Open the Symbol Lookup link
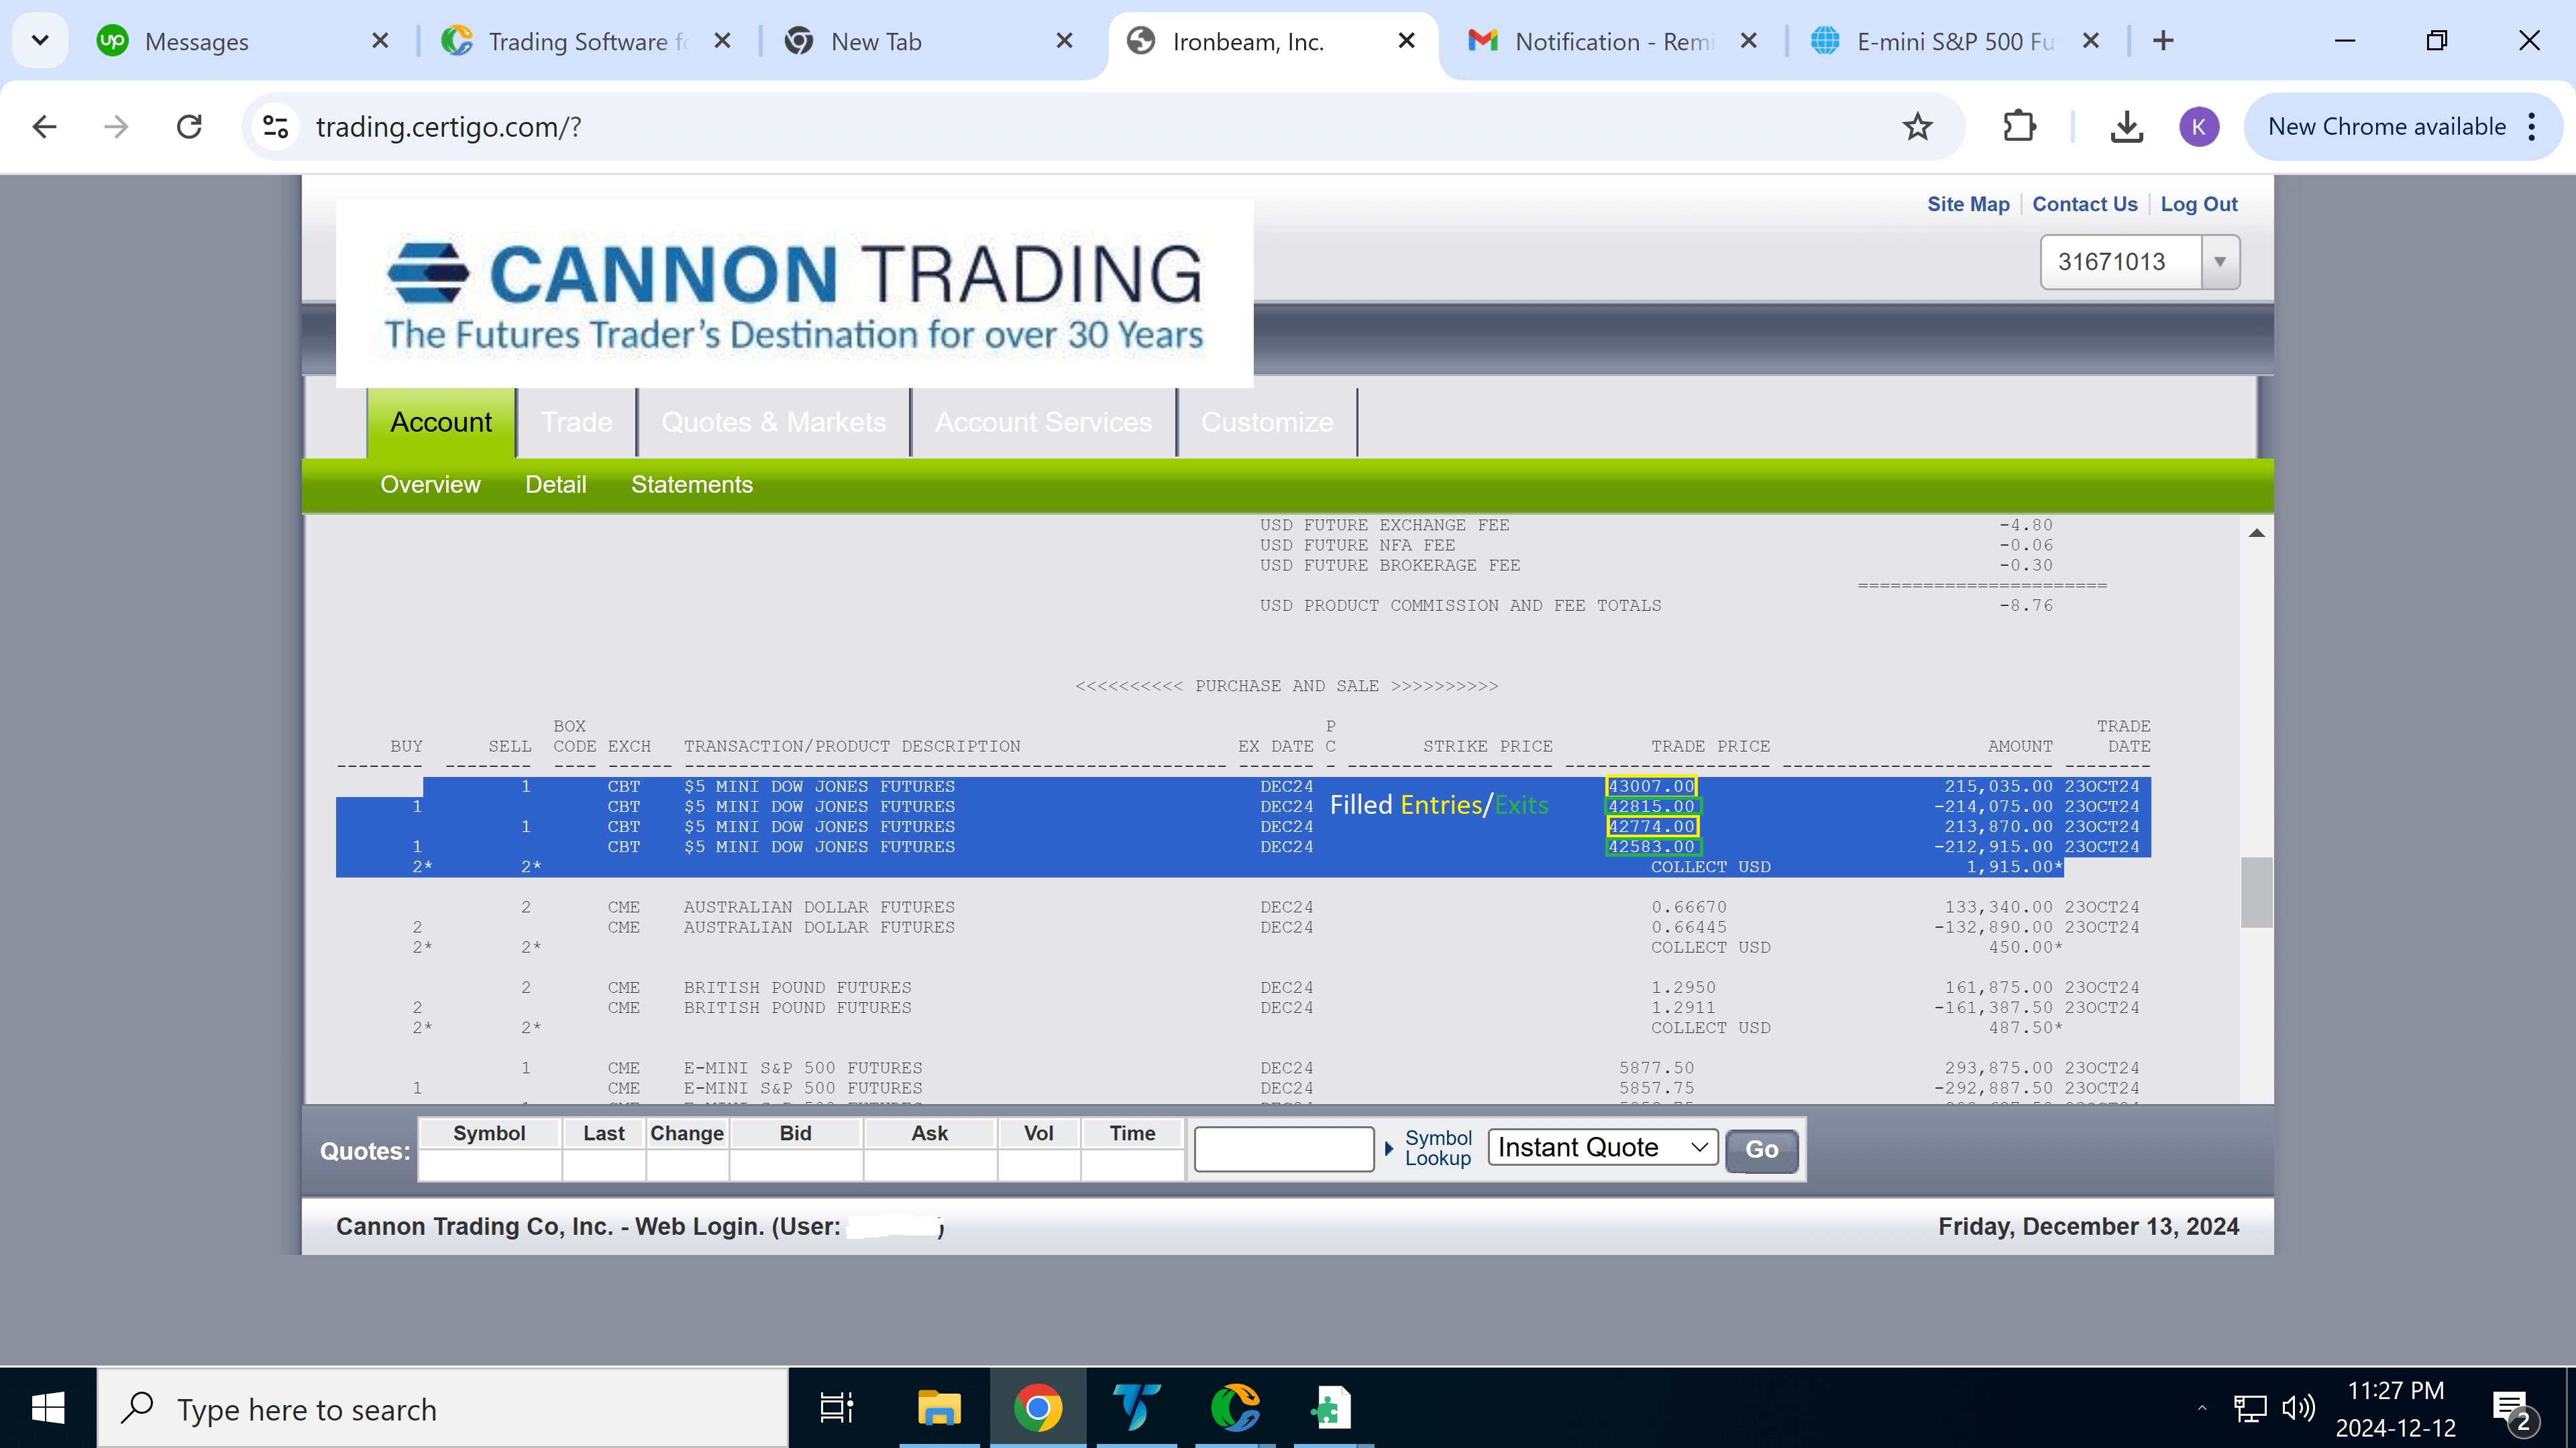This screenshot has width=2576, height=1448. pos(1438,1148)
